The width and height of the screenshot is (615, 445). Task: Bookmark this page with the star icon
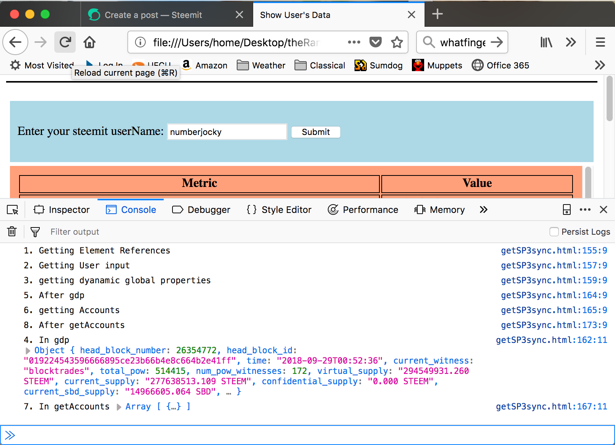pyautogui.click(x=397, y=42)
